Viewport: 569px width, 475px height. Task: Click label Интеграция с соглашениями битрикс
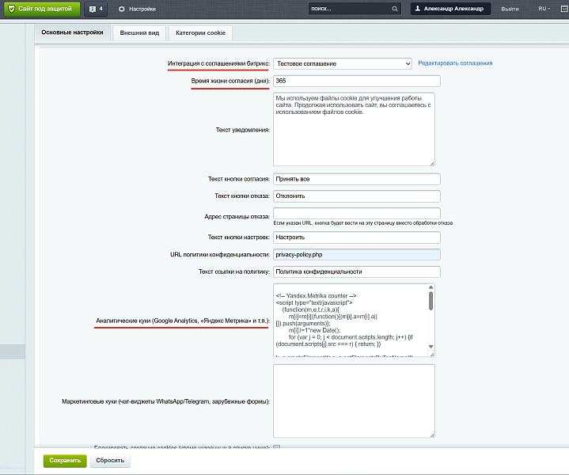(218, 63)
